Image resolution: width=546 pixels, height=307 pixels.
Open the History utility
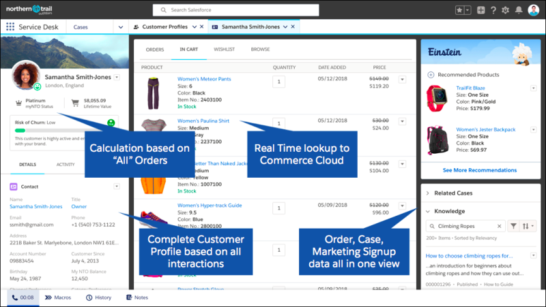pyautogui.click(x=98, y=297)
